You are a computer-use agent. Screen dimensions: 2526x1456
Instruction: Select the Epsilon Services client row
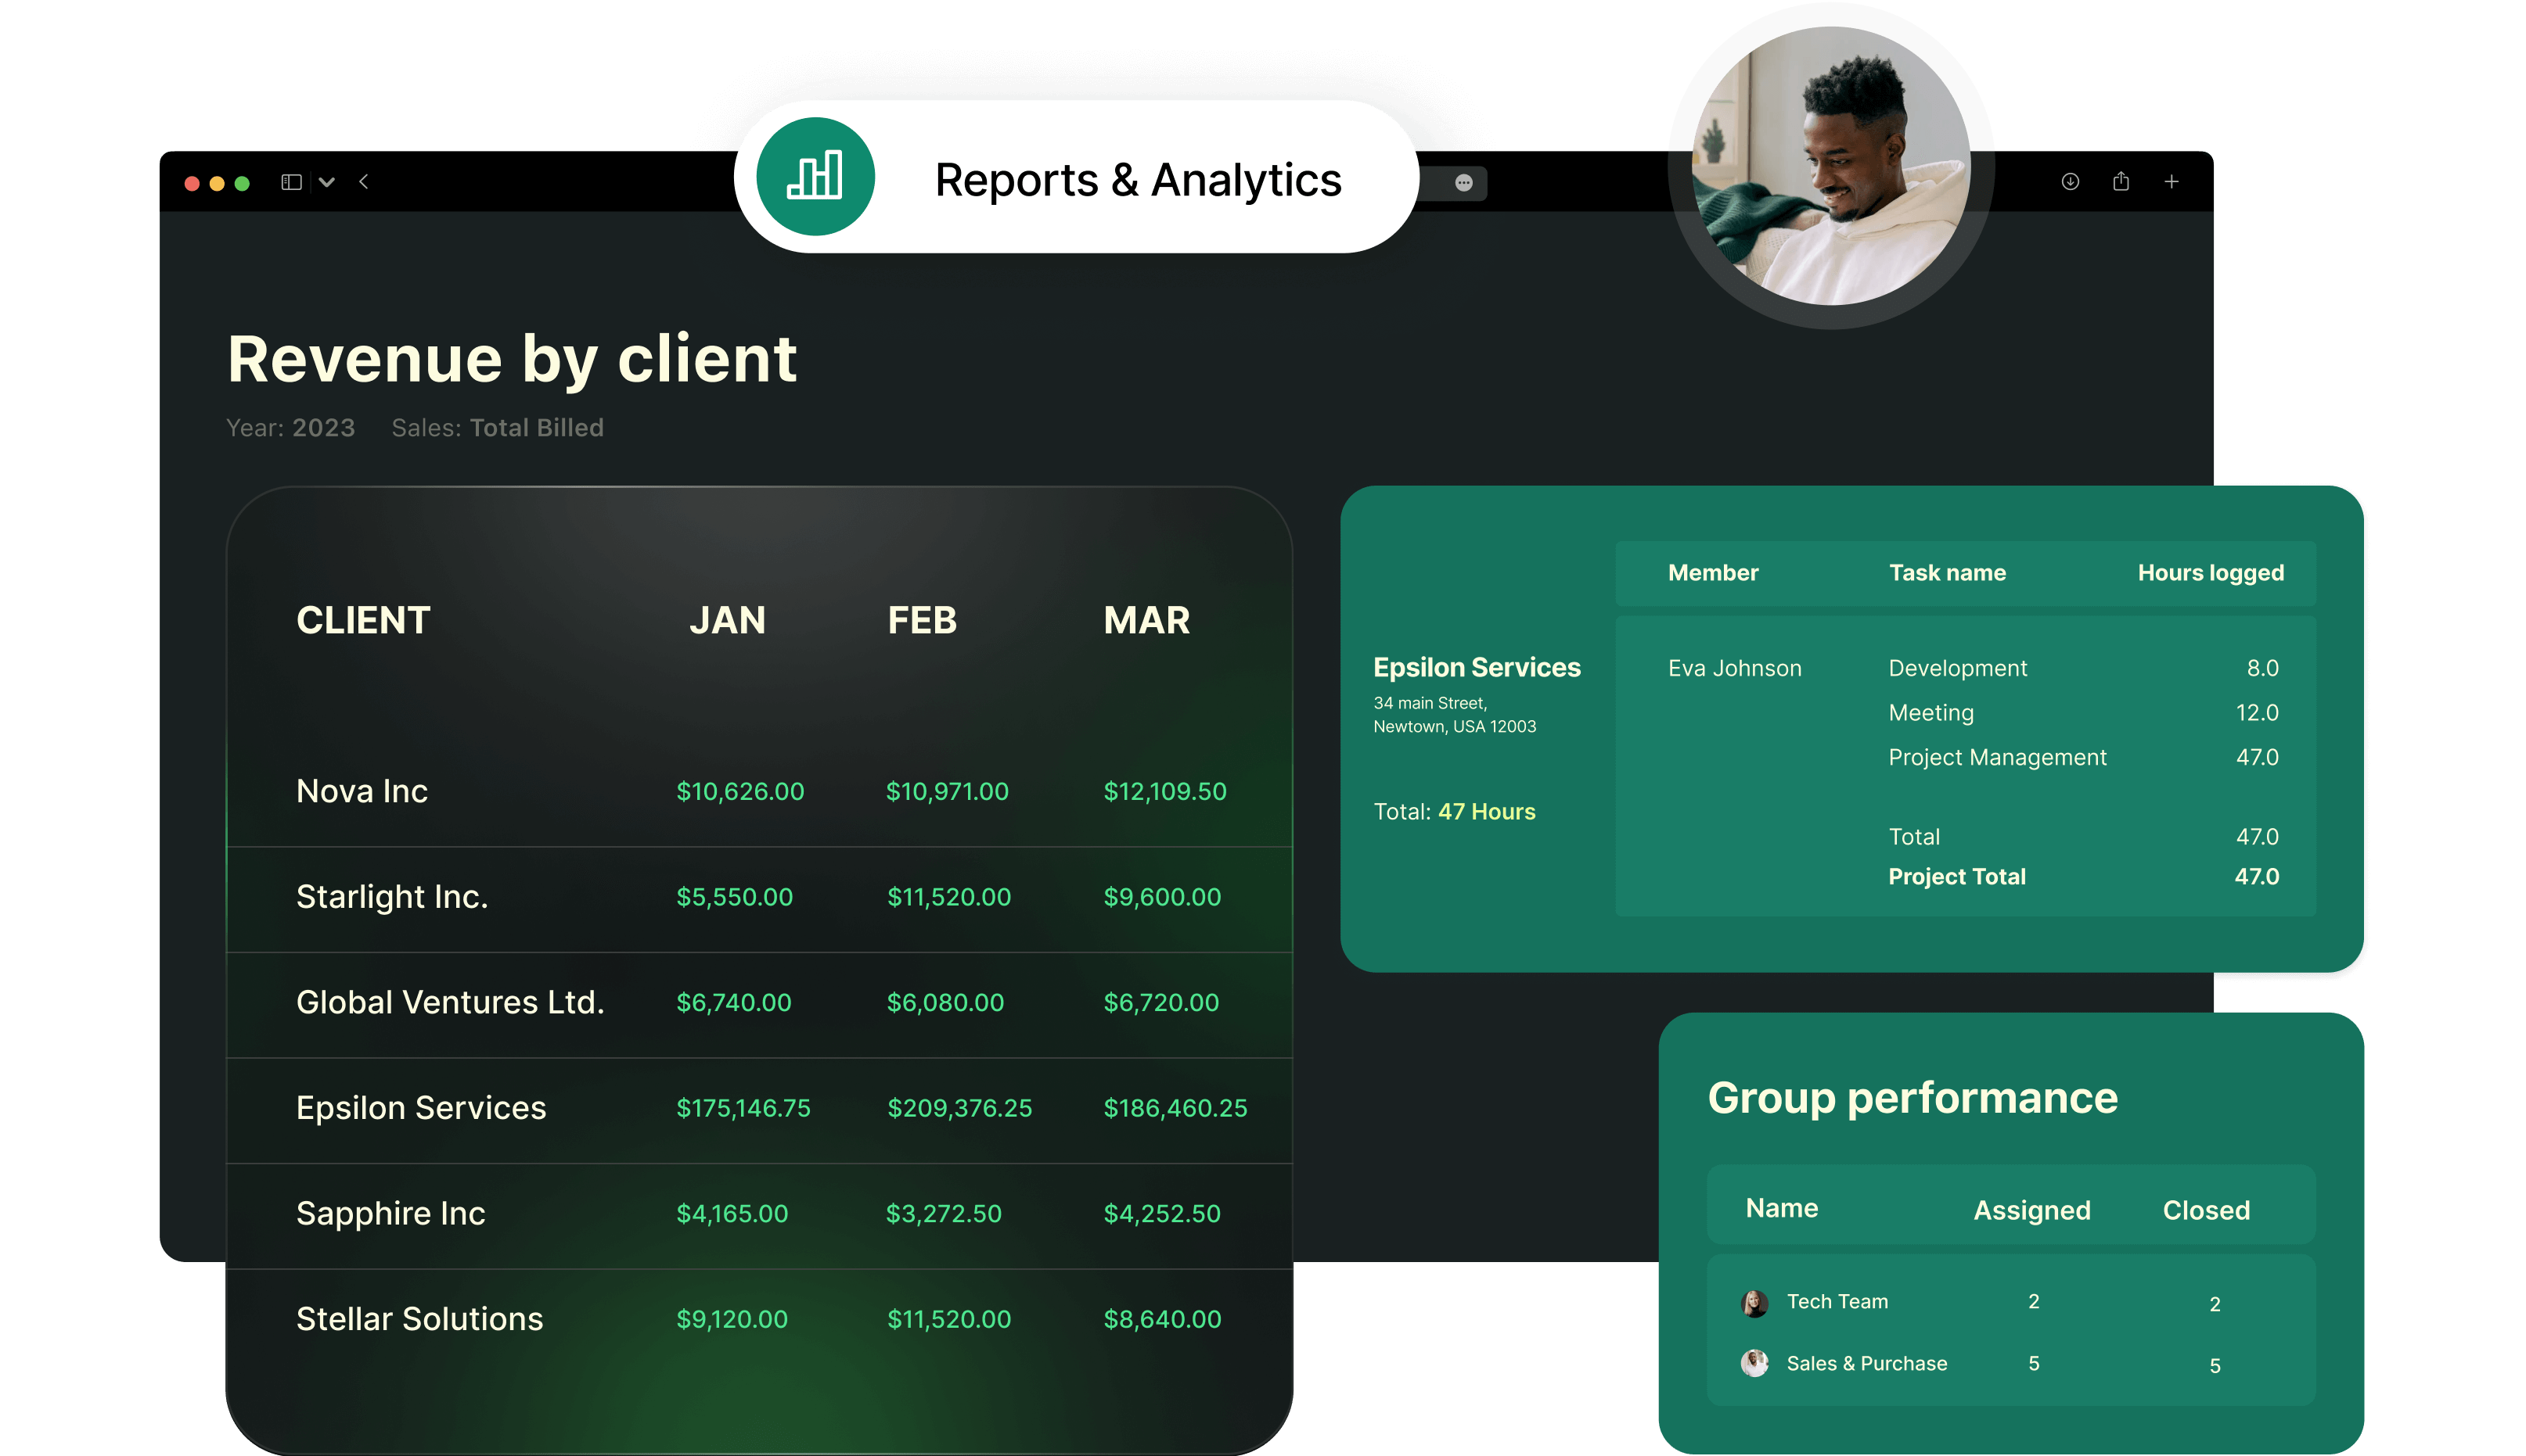[x=420, y=1107]
